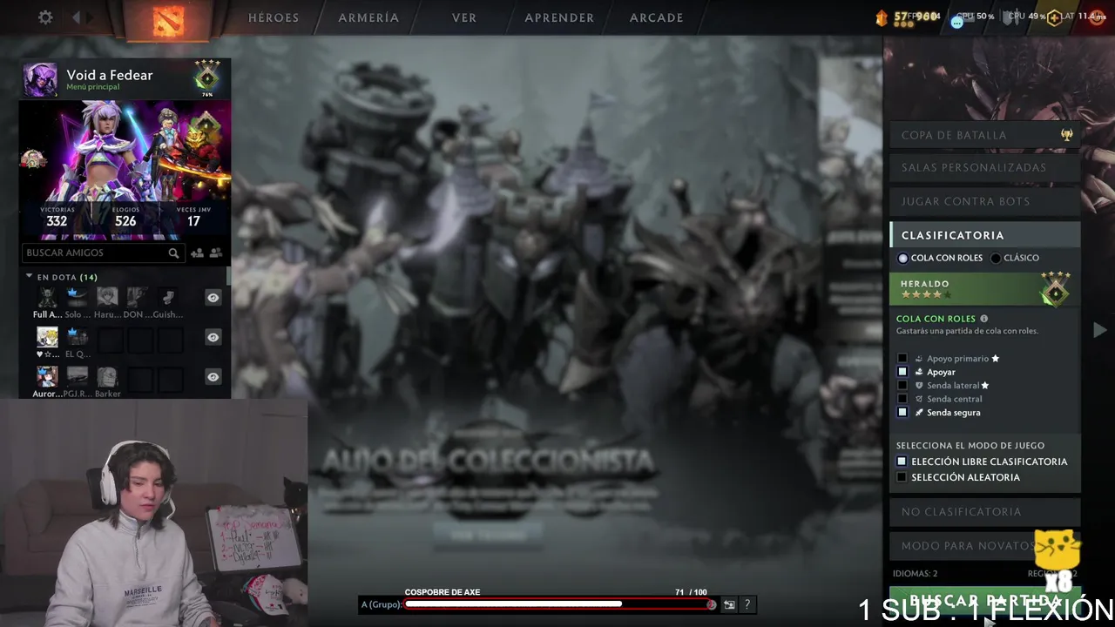Open friend avatar labeled DON ...
Screen dimensions: 1115x627
(138, 297)
